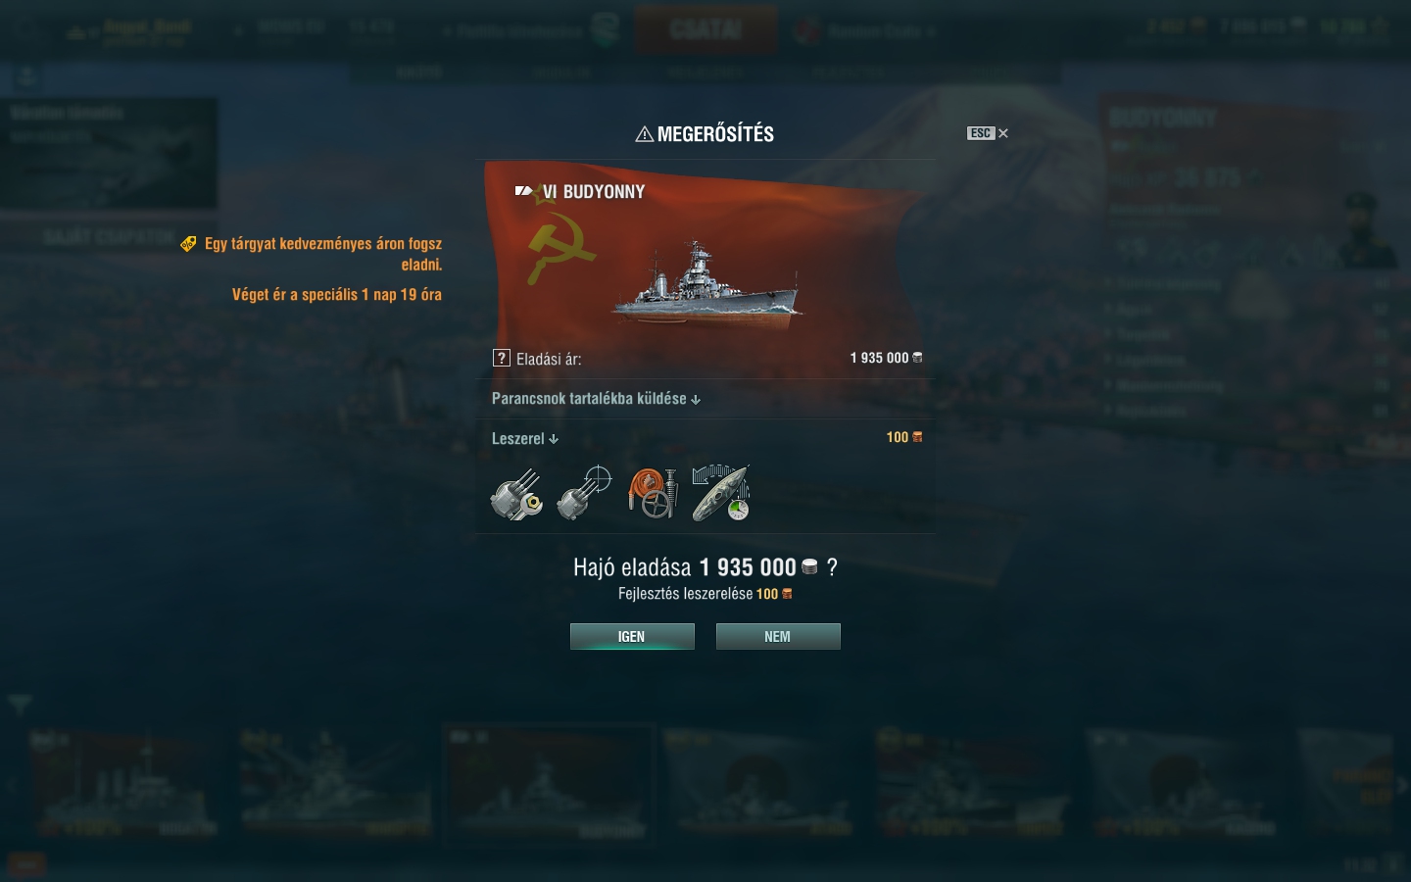Click the hammer and sickle emblem on flag
The height and width of the screenshot is (882, 1411).
[x=560, y=250]
